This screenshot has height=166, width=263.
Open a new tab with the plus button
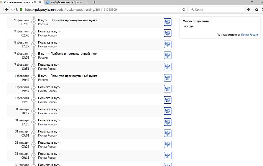(94, 2)
